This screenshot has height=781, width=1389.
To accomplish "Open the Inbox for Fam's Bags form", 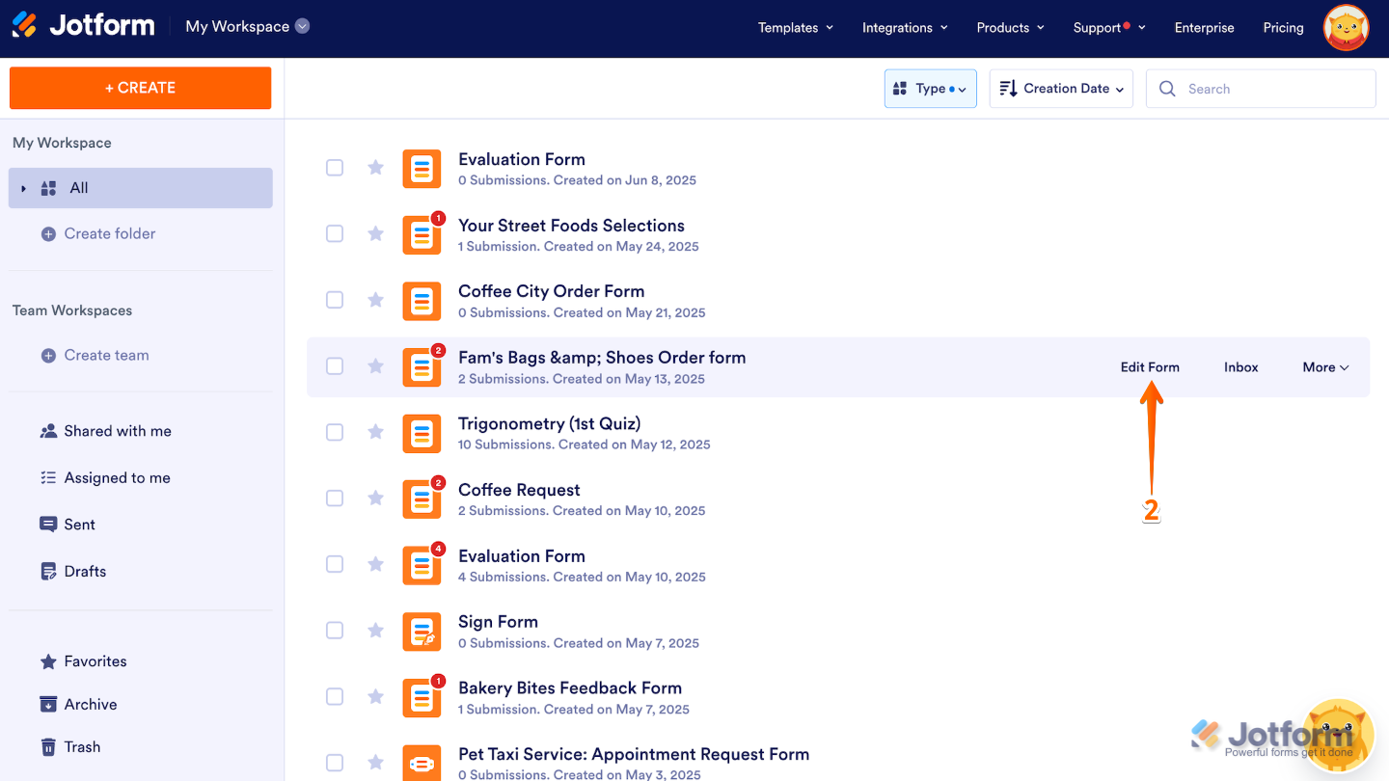I will click(x=1240, y=366).
